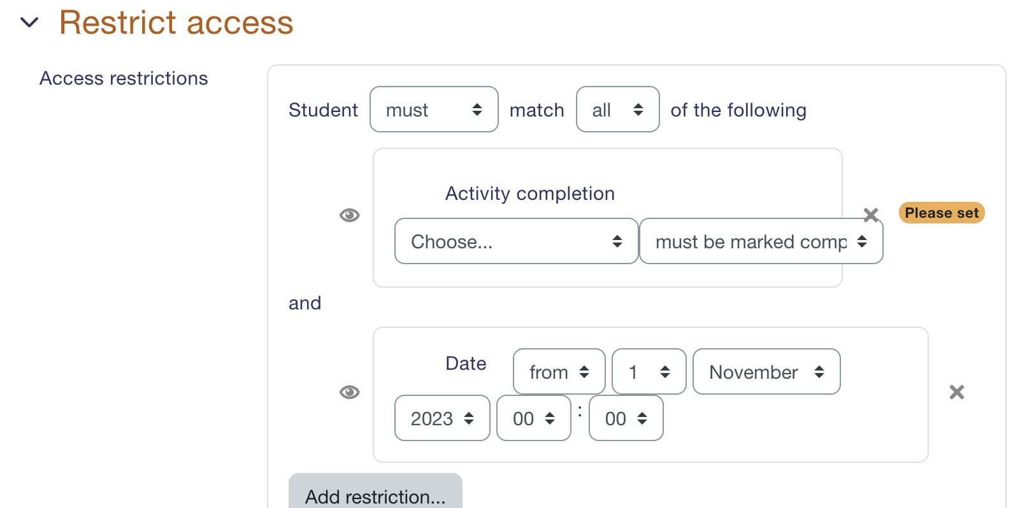Open the November month dropdown

[x=766, y=372]
